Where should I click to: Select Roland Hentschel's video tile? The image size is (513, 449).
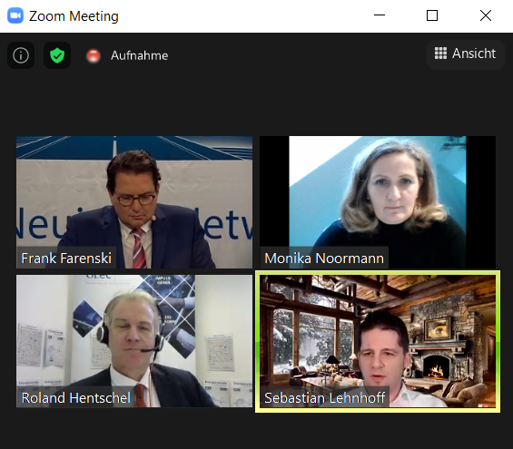pos(134,341)
